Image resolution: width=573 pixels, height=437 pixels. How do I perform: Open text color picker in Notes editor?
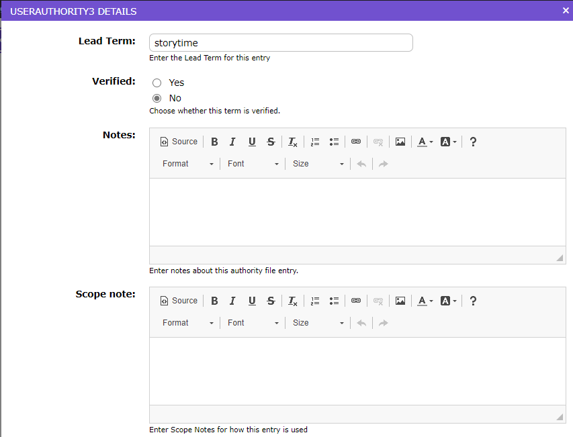coord(425,142)
